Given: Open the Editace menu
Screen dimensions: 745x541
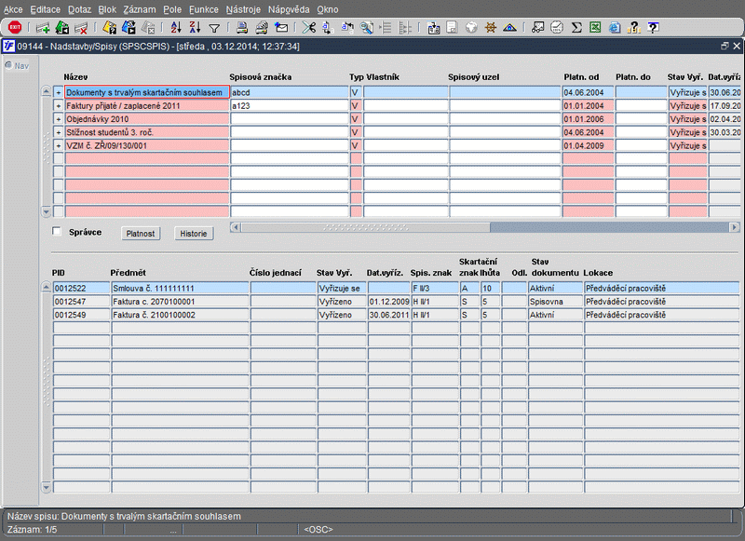Looking at the screenshot, I should click(x=45, y=8).
